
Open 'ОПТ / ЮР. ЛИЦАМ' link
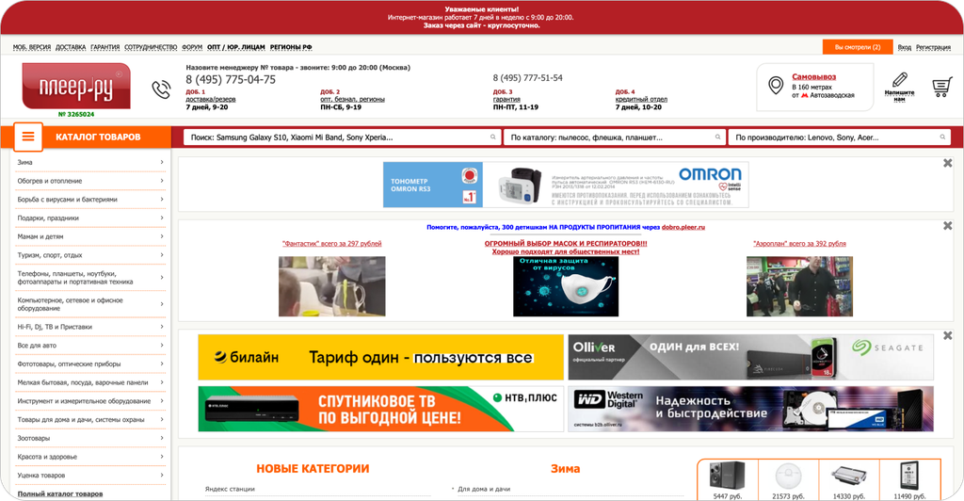click(236, 47)
